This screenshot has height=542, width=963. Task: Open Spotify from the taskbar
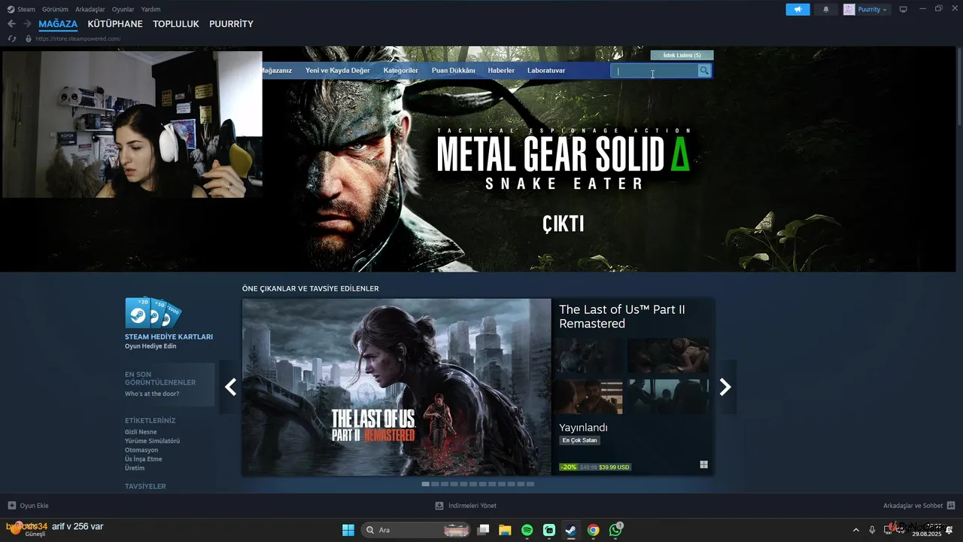[527, 530]
